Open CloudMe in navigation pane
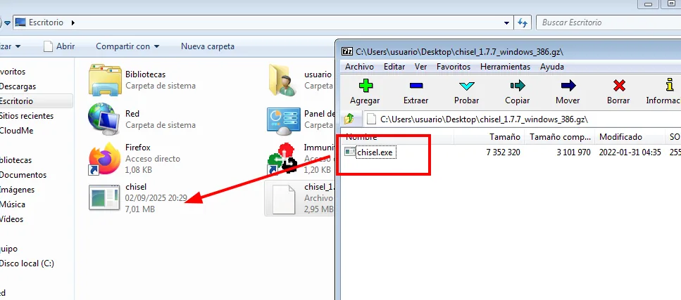 (x=16, y=131)
